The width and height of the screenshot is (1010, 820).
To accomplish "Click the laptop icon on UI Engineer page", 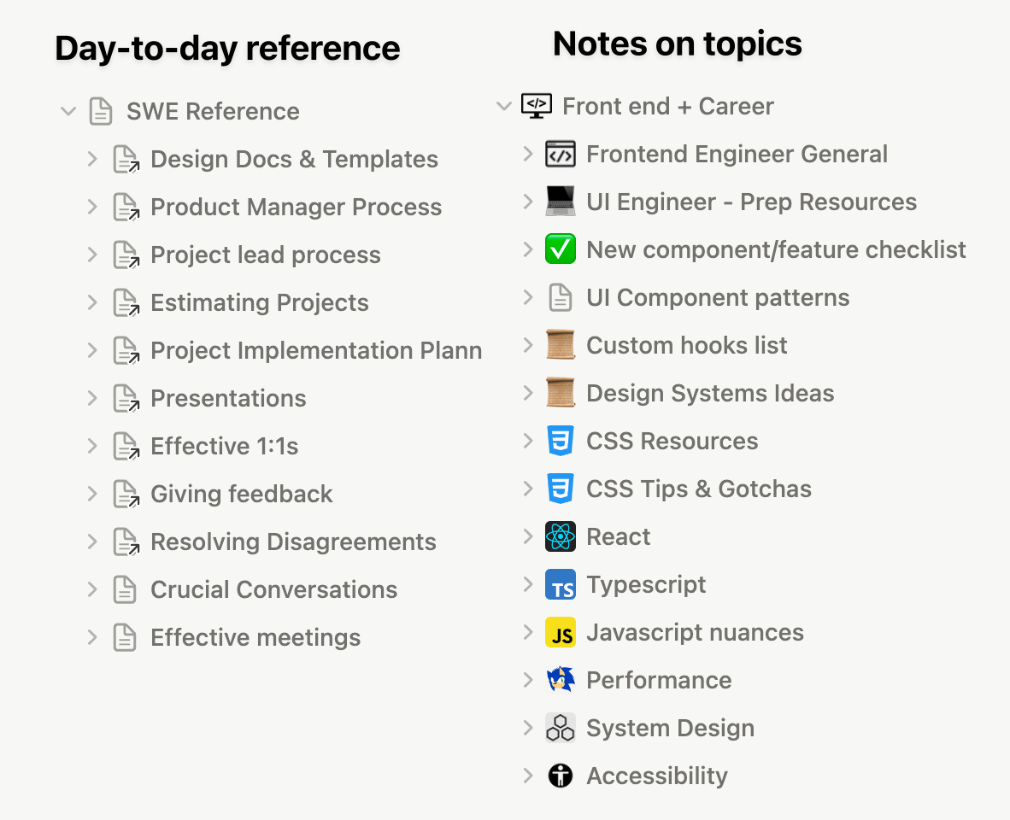I will coord(560,202).
